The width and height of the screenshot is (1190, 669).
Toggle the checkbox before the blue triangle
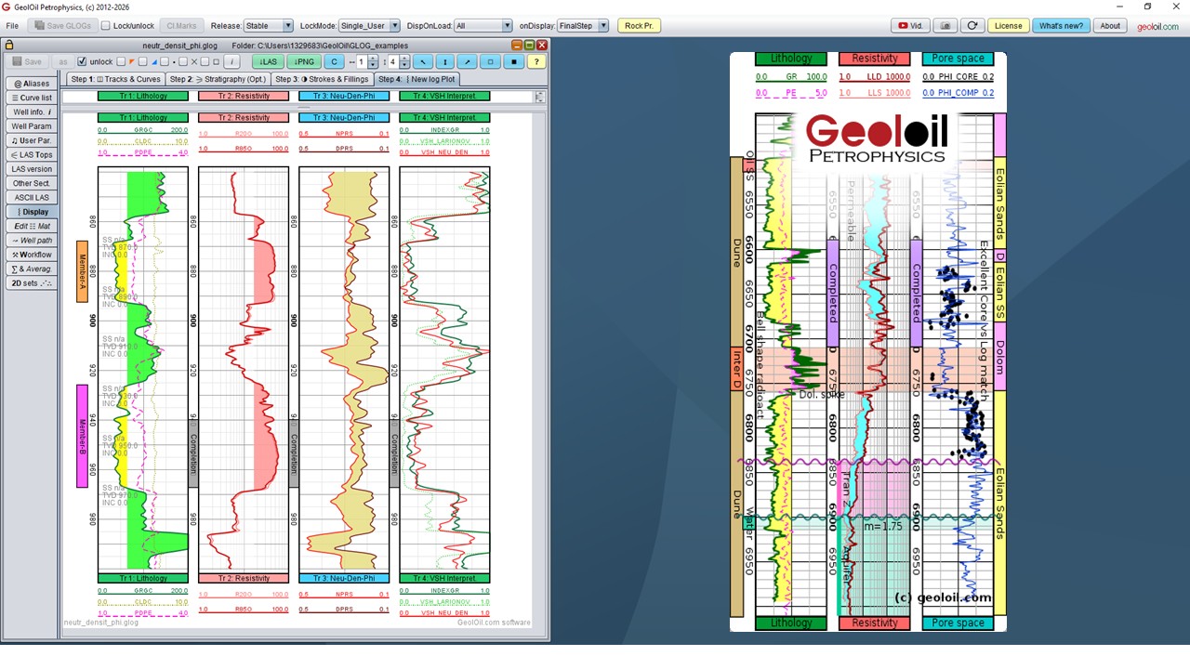(143, 62)
